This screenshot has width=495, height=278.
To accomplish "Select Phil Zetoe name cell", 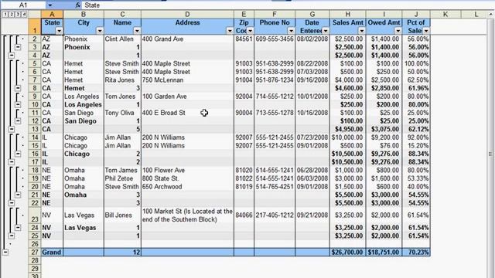I will [x=122, y=178].
